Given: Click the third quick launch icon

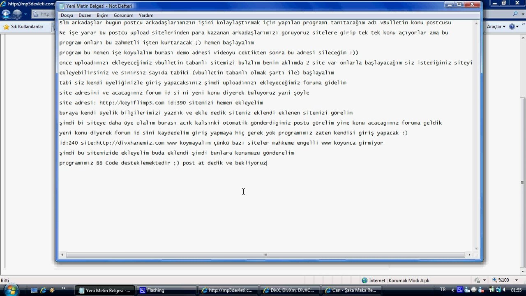Looking at the screenshot, I should [x=52, y=290].
